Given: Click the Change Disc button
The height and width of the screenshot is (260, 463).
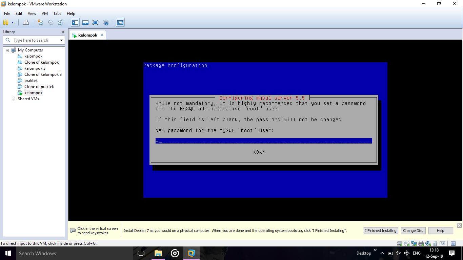Looking at the screenshot, I should click(413, 231).
